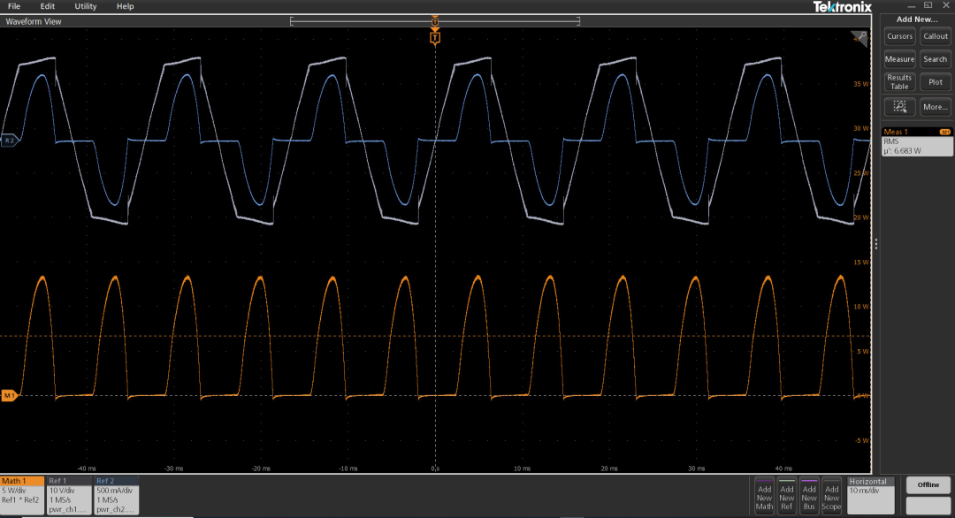
Task: Open the Results Table
Action: [899, 82]
